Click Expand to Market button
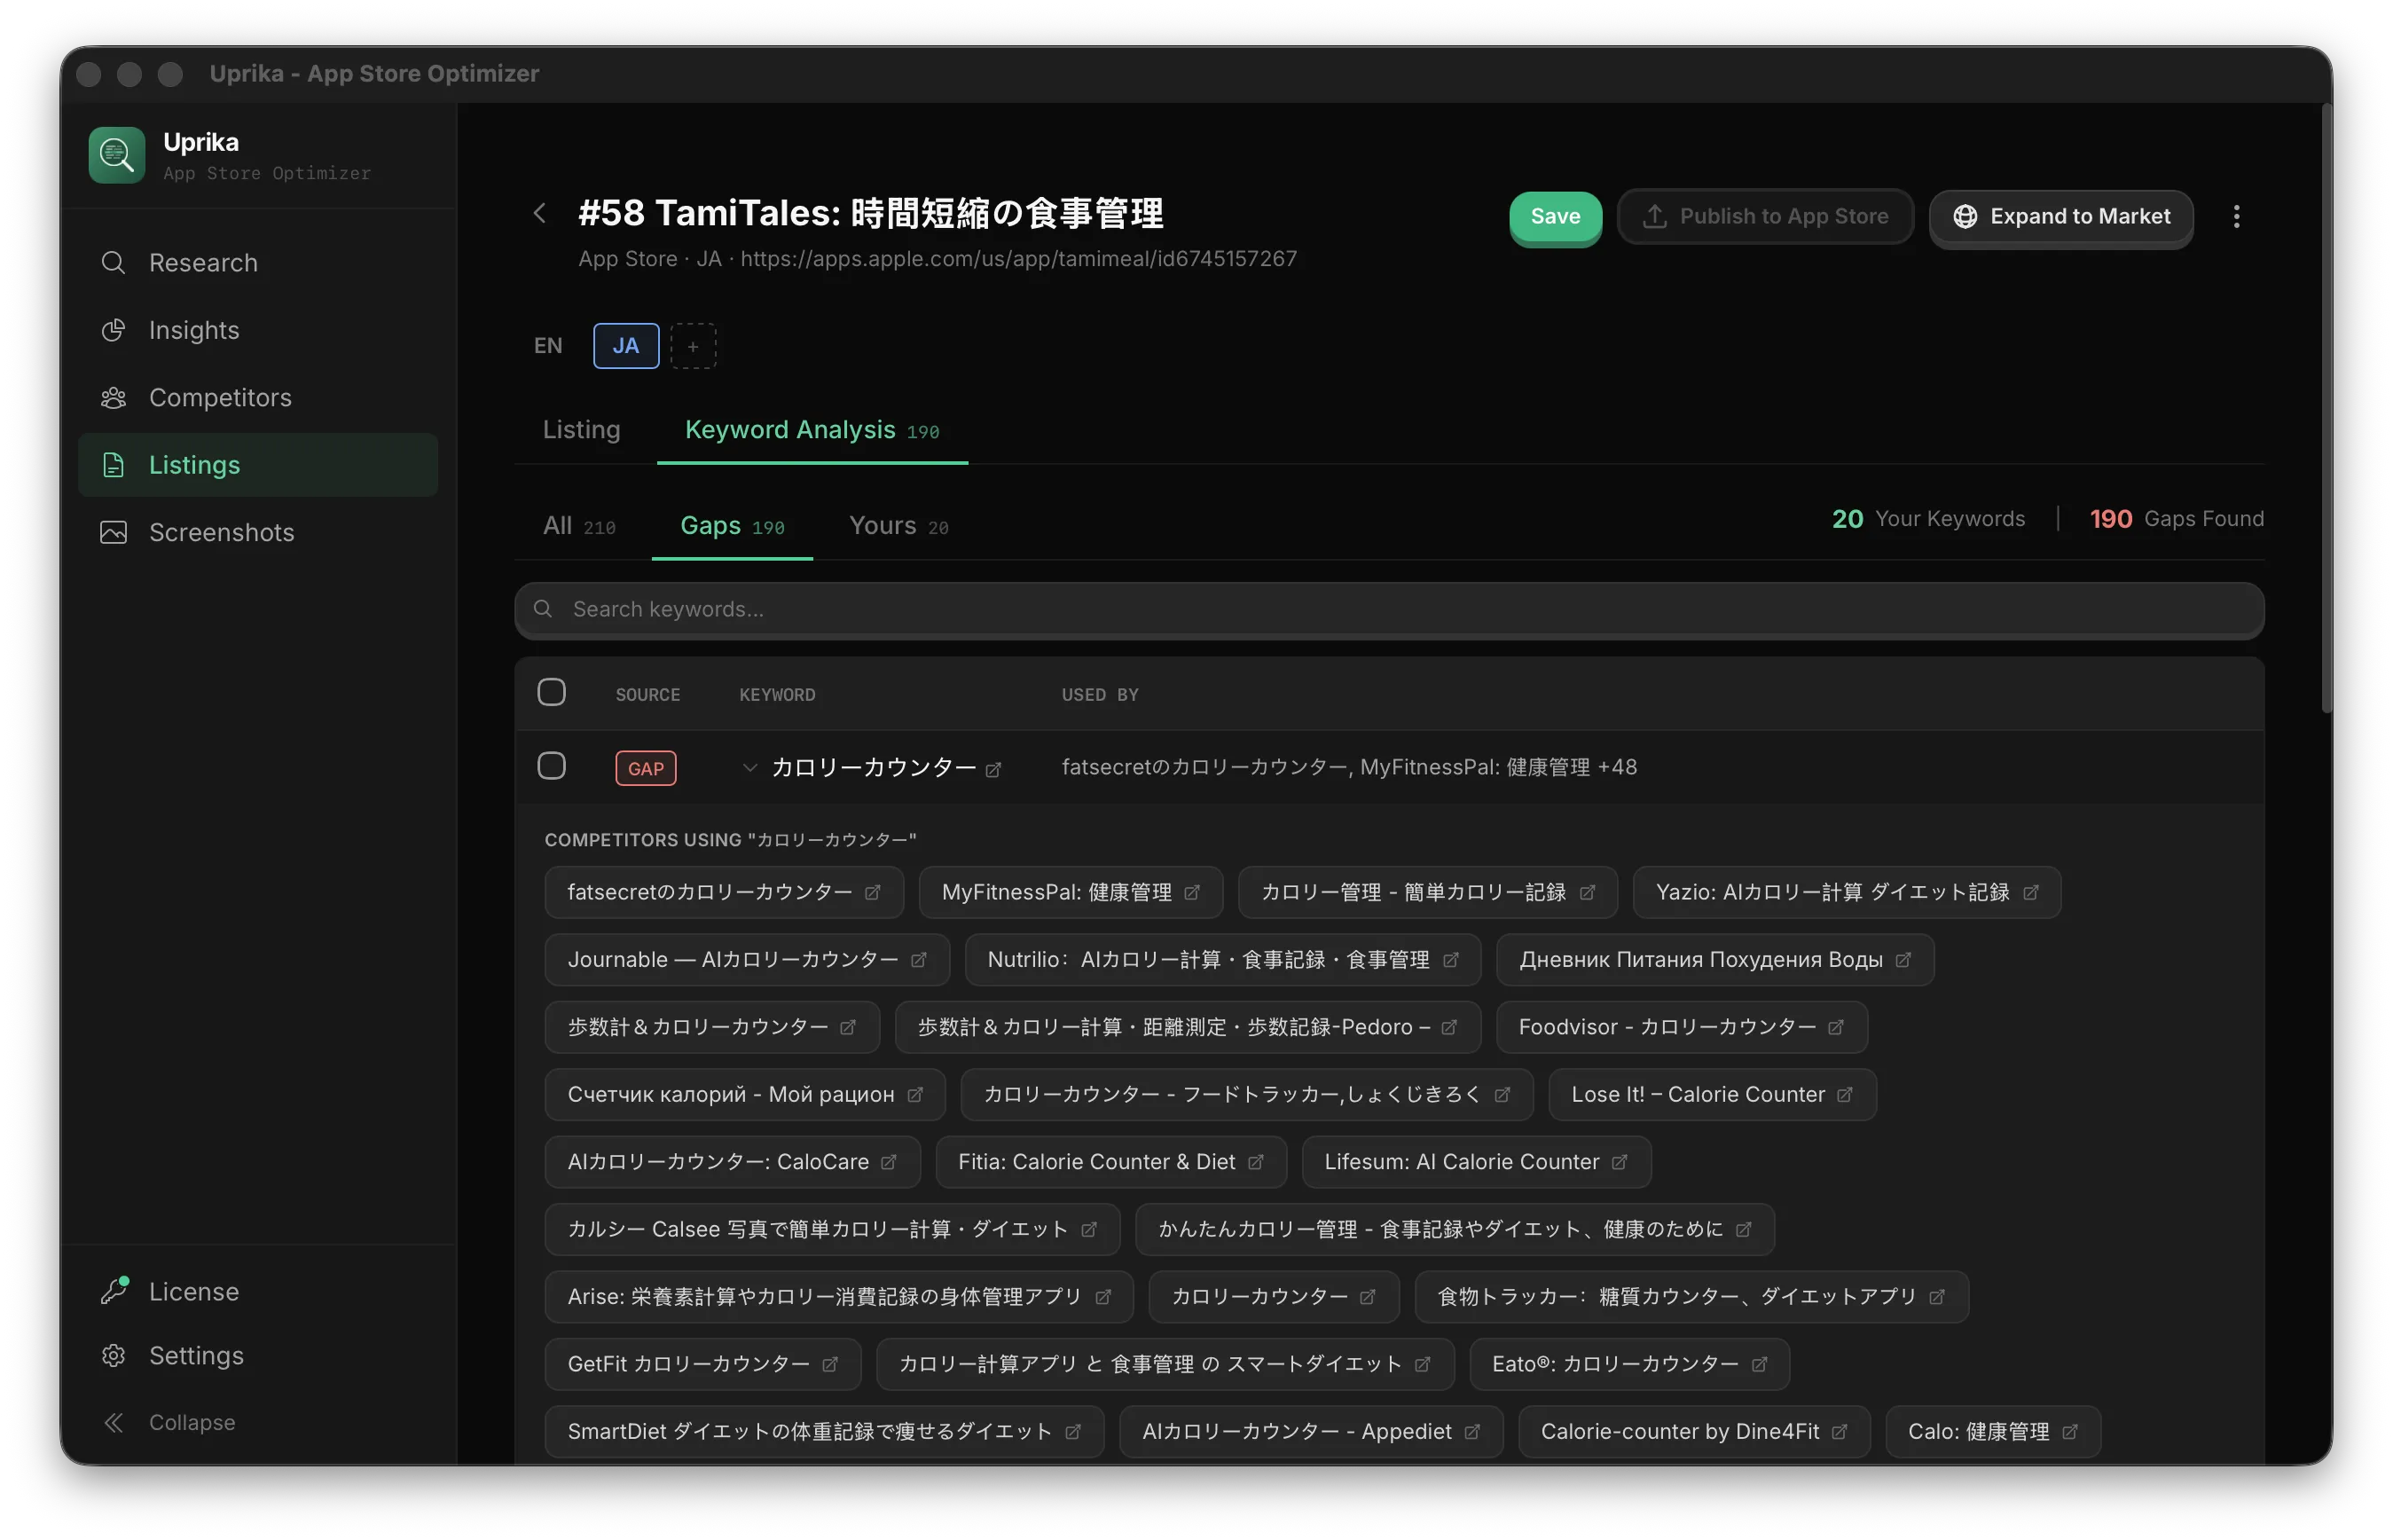2393x1540 pixels. pos(2061,217)
